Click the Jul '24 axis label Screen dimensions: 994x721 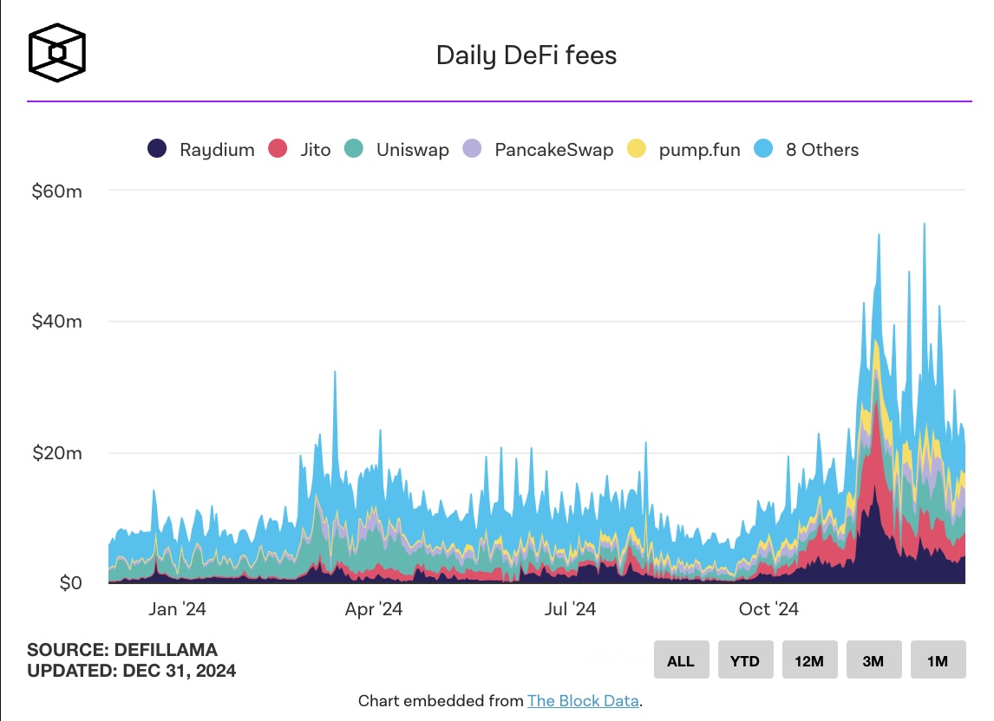[570, 609]
